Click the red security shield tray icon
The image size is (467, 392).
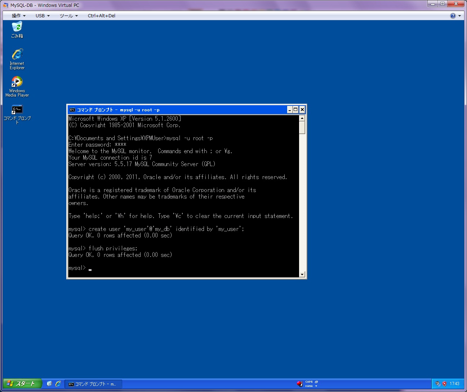(x=444, y=384)
